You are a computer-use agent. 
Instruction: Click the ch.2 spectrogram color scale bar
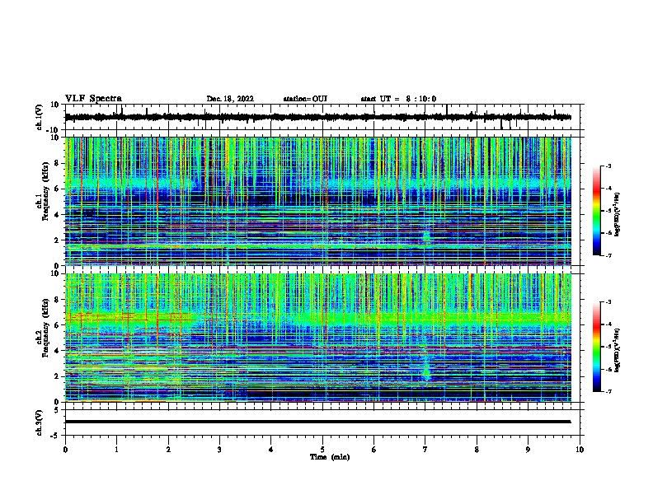tap(596, 347)
